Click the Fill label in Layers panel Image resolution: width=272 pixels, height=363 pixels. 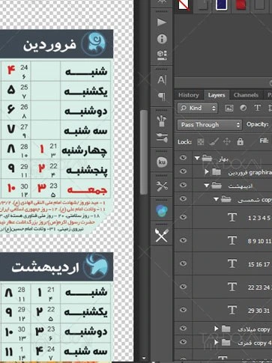coord(264,141)
